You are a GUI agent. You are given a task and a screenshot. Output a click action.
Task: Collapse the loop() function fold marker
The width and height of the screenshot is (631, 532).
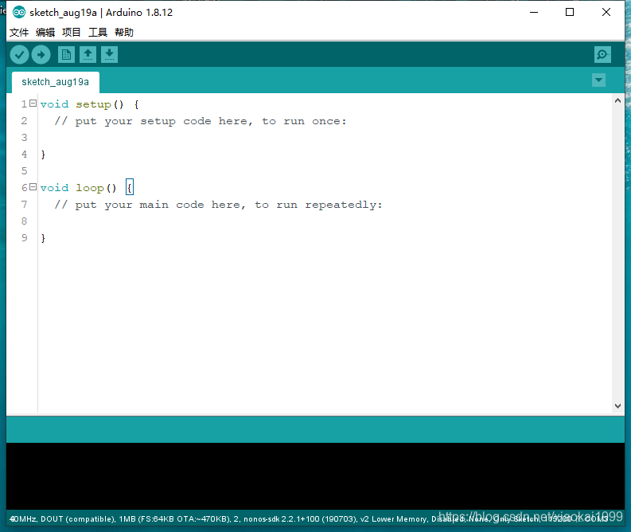pyautogui.click(x=33, y=187)
